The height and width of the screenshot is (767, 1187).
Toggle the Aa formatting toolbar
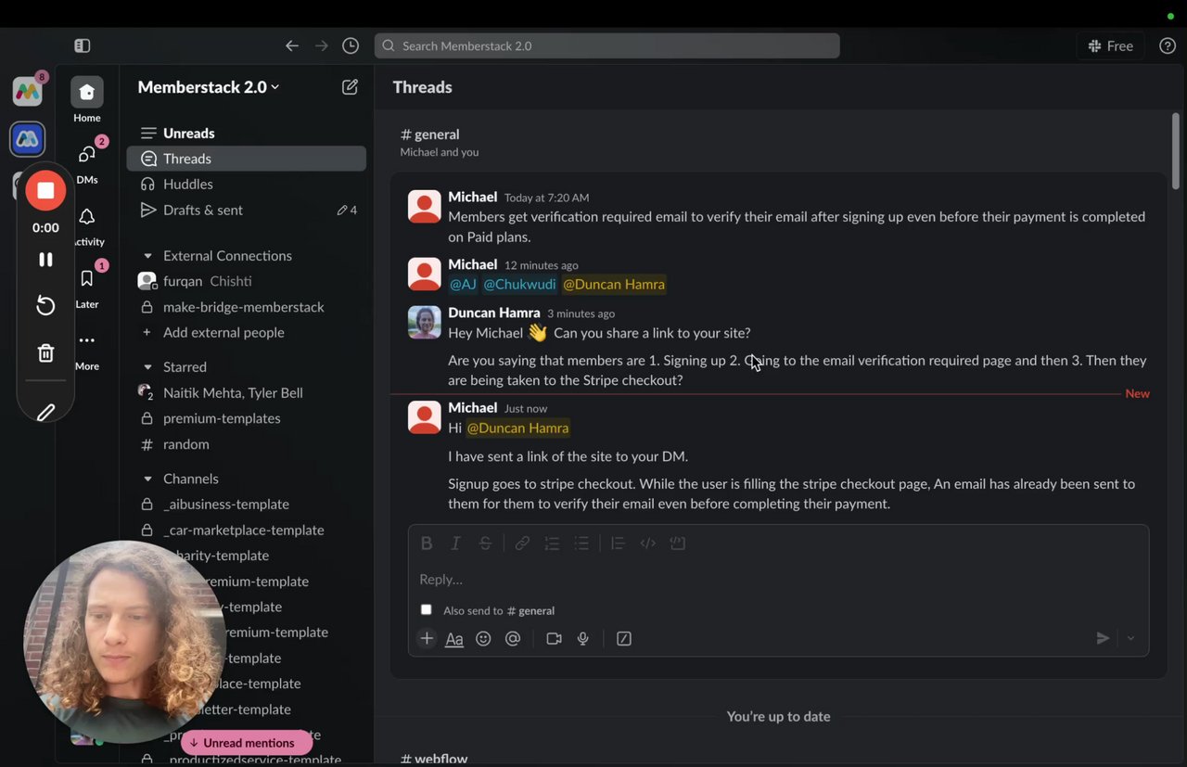click(x=454, y=639)
